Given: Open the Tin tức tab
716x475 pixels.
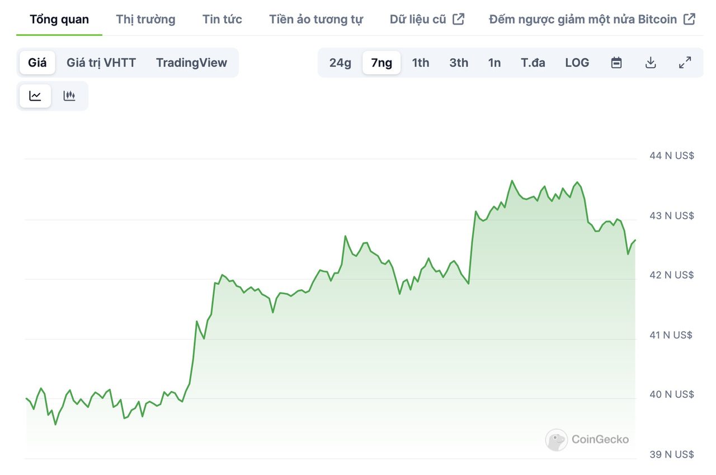Looking at the screenshot, I should click(222, 20).
